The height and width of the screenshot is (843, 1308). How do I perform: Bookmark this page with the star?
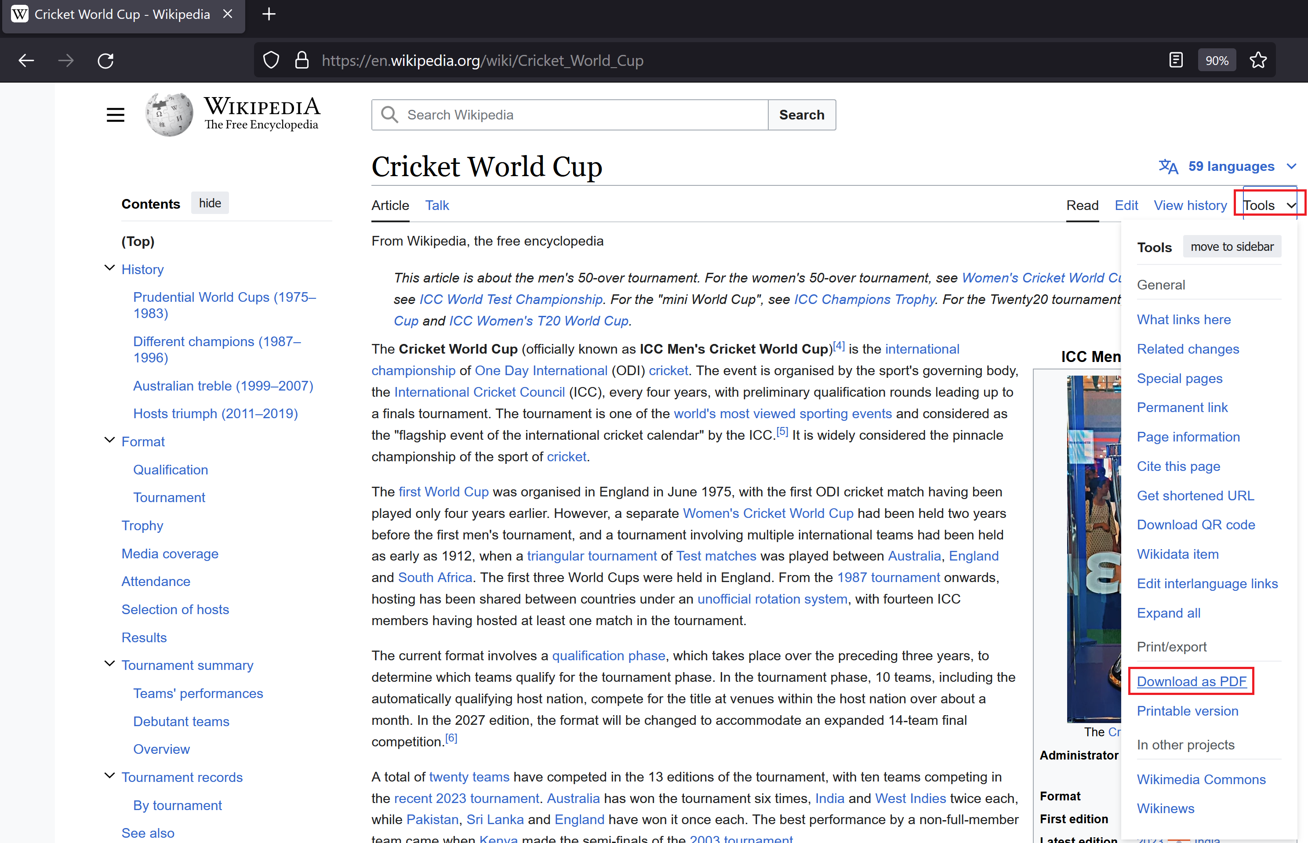(x=1257, y=60)
